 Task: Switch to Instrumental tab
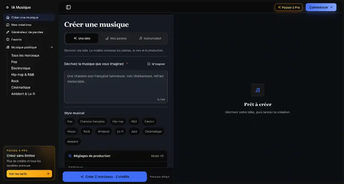tap(150, 38)
